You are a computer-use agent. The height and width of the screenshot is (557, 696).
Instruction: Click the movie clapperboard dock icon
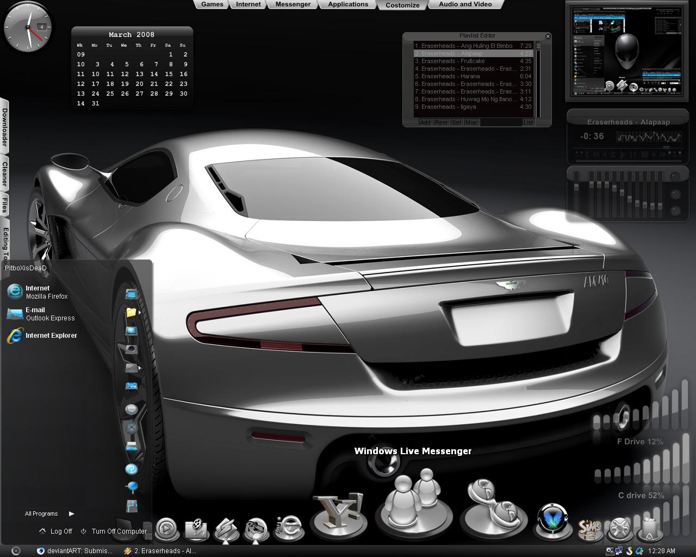tap(196, 529)
